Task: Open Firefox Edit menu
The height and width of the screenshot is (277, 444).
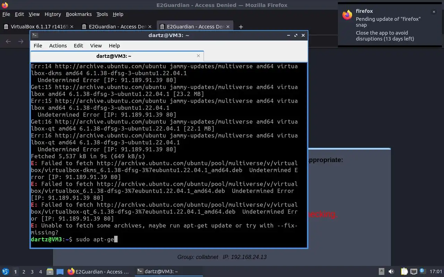Action: pyautogui.click(x=19, y=14)
